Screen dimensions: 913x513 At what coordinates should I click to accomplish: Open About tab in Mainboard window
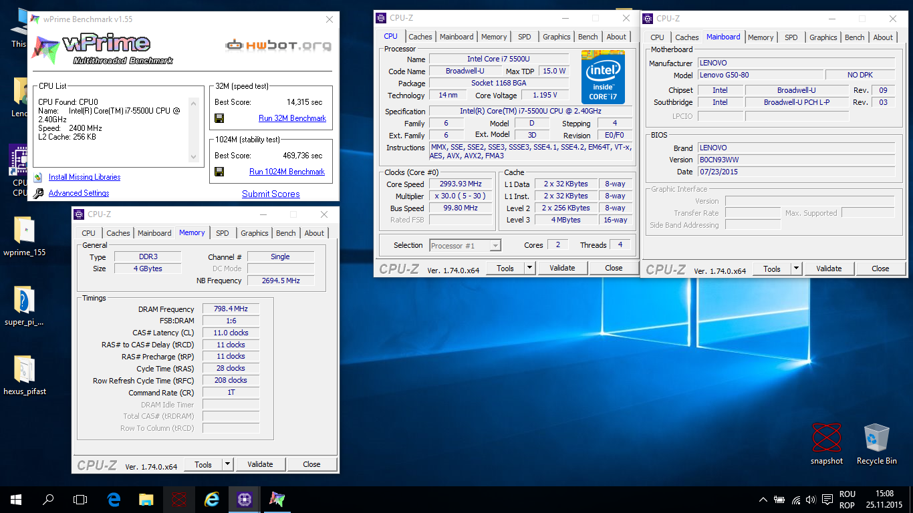click(x=883, y=37)
